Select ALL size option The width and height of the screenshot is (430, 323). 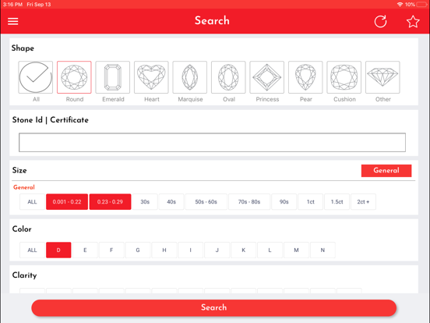(x=32, y=202)
